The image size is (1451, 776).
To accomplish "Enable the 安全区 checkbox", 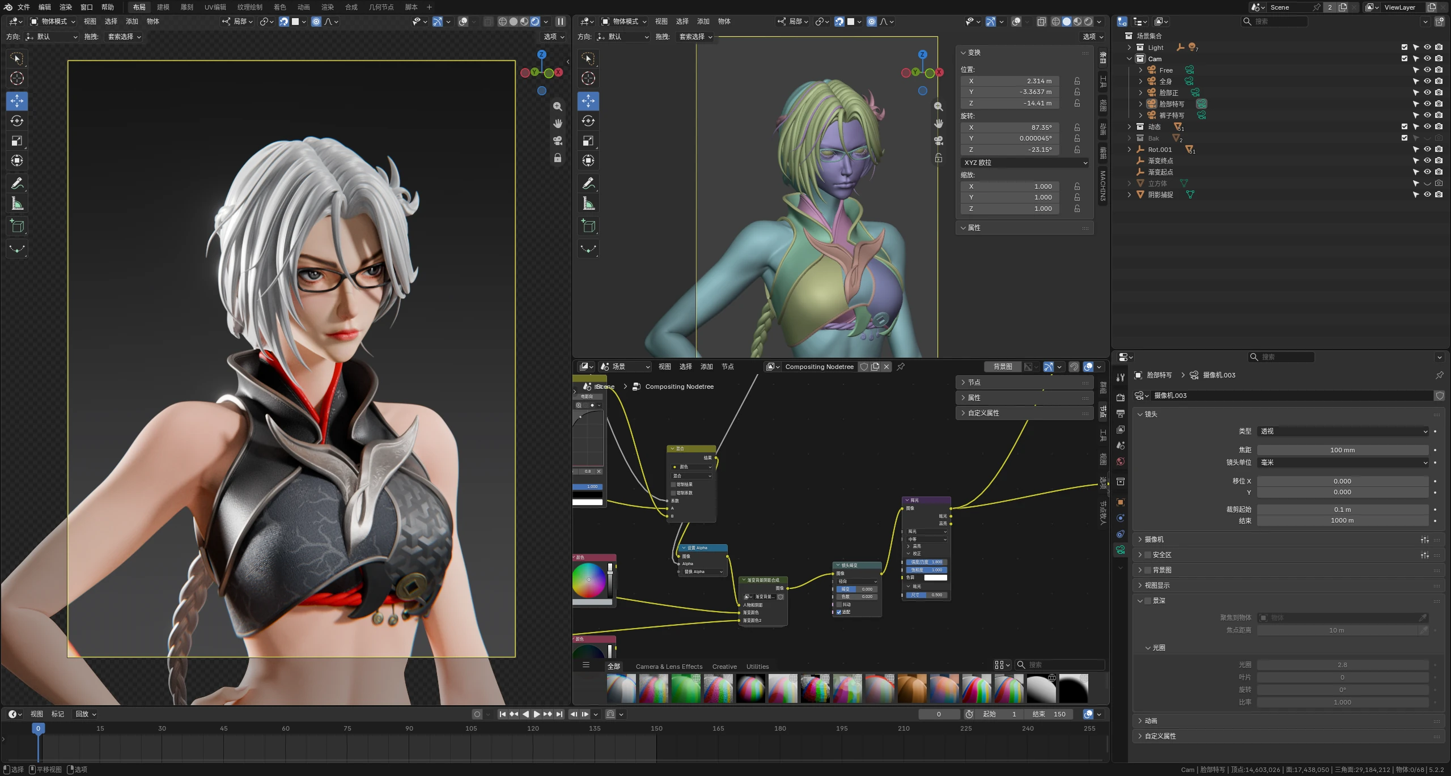I will pos(1148,555).
